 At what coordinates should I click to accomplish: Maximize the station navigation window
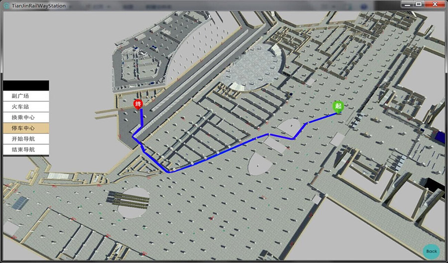(419, 4)
